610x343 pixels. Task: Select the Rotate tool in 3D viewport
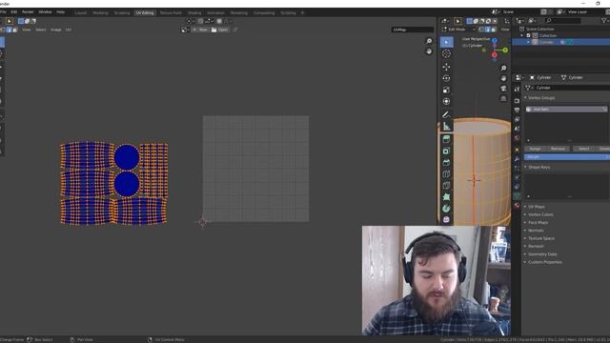coord(446,78)
